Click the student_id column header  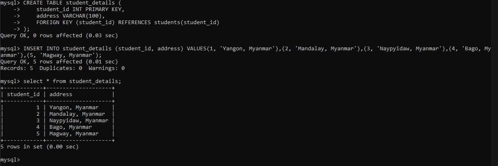click(x=23, y=94)
